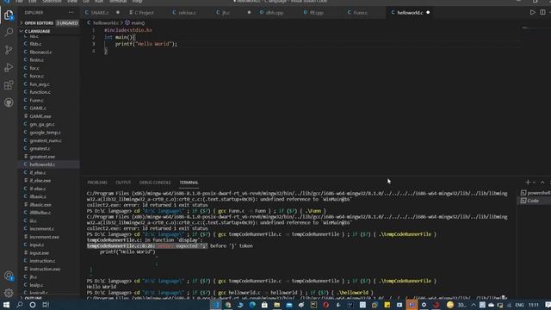
Task: Open the Output panel tab
Action: (123, 183)
